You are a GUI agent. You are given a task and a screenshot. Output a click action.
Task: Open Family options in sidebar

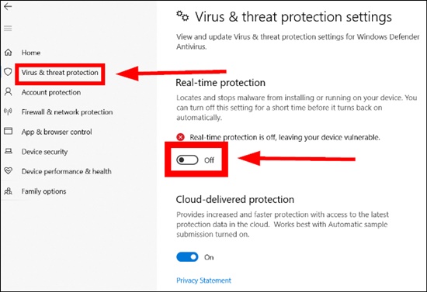(43, 191)
